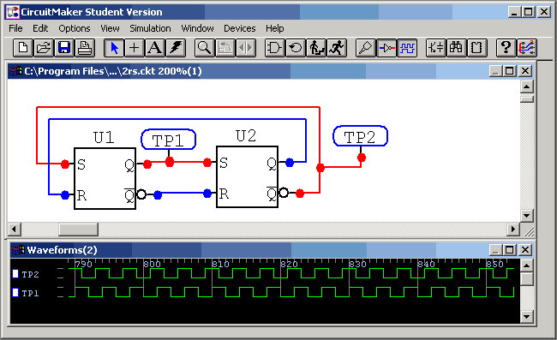Close the Waveforms window
557x340 pixels.
click(525, 250)
